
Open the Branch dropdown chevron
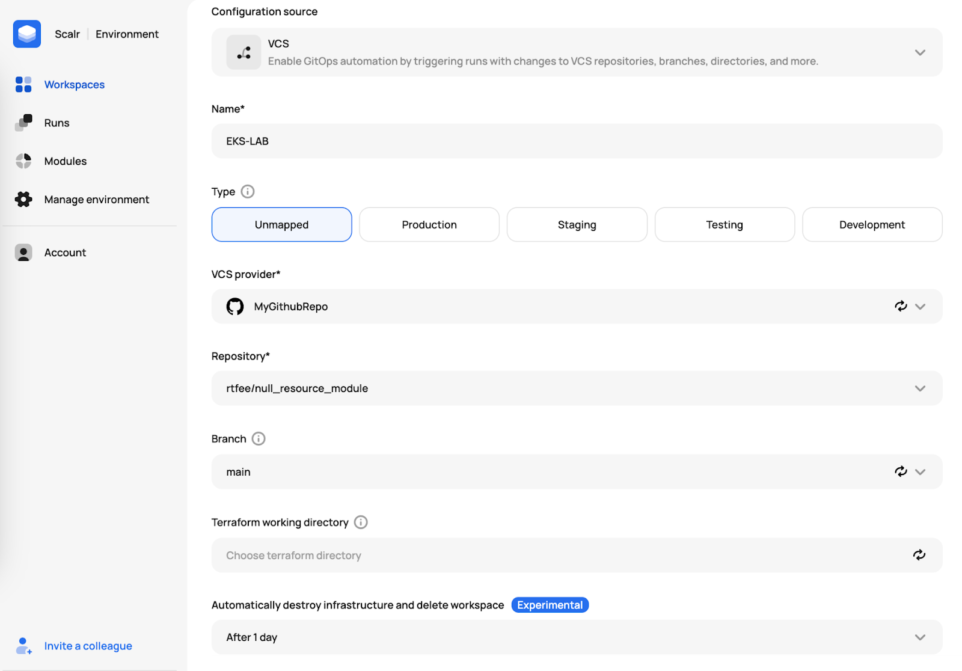920,472
